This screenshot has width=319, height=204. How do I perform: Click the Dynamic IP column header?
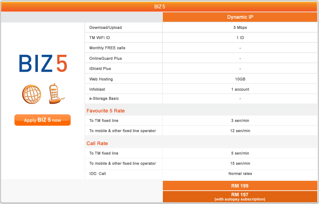click(240, 17)
